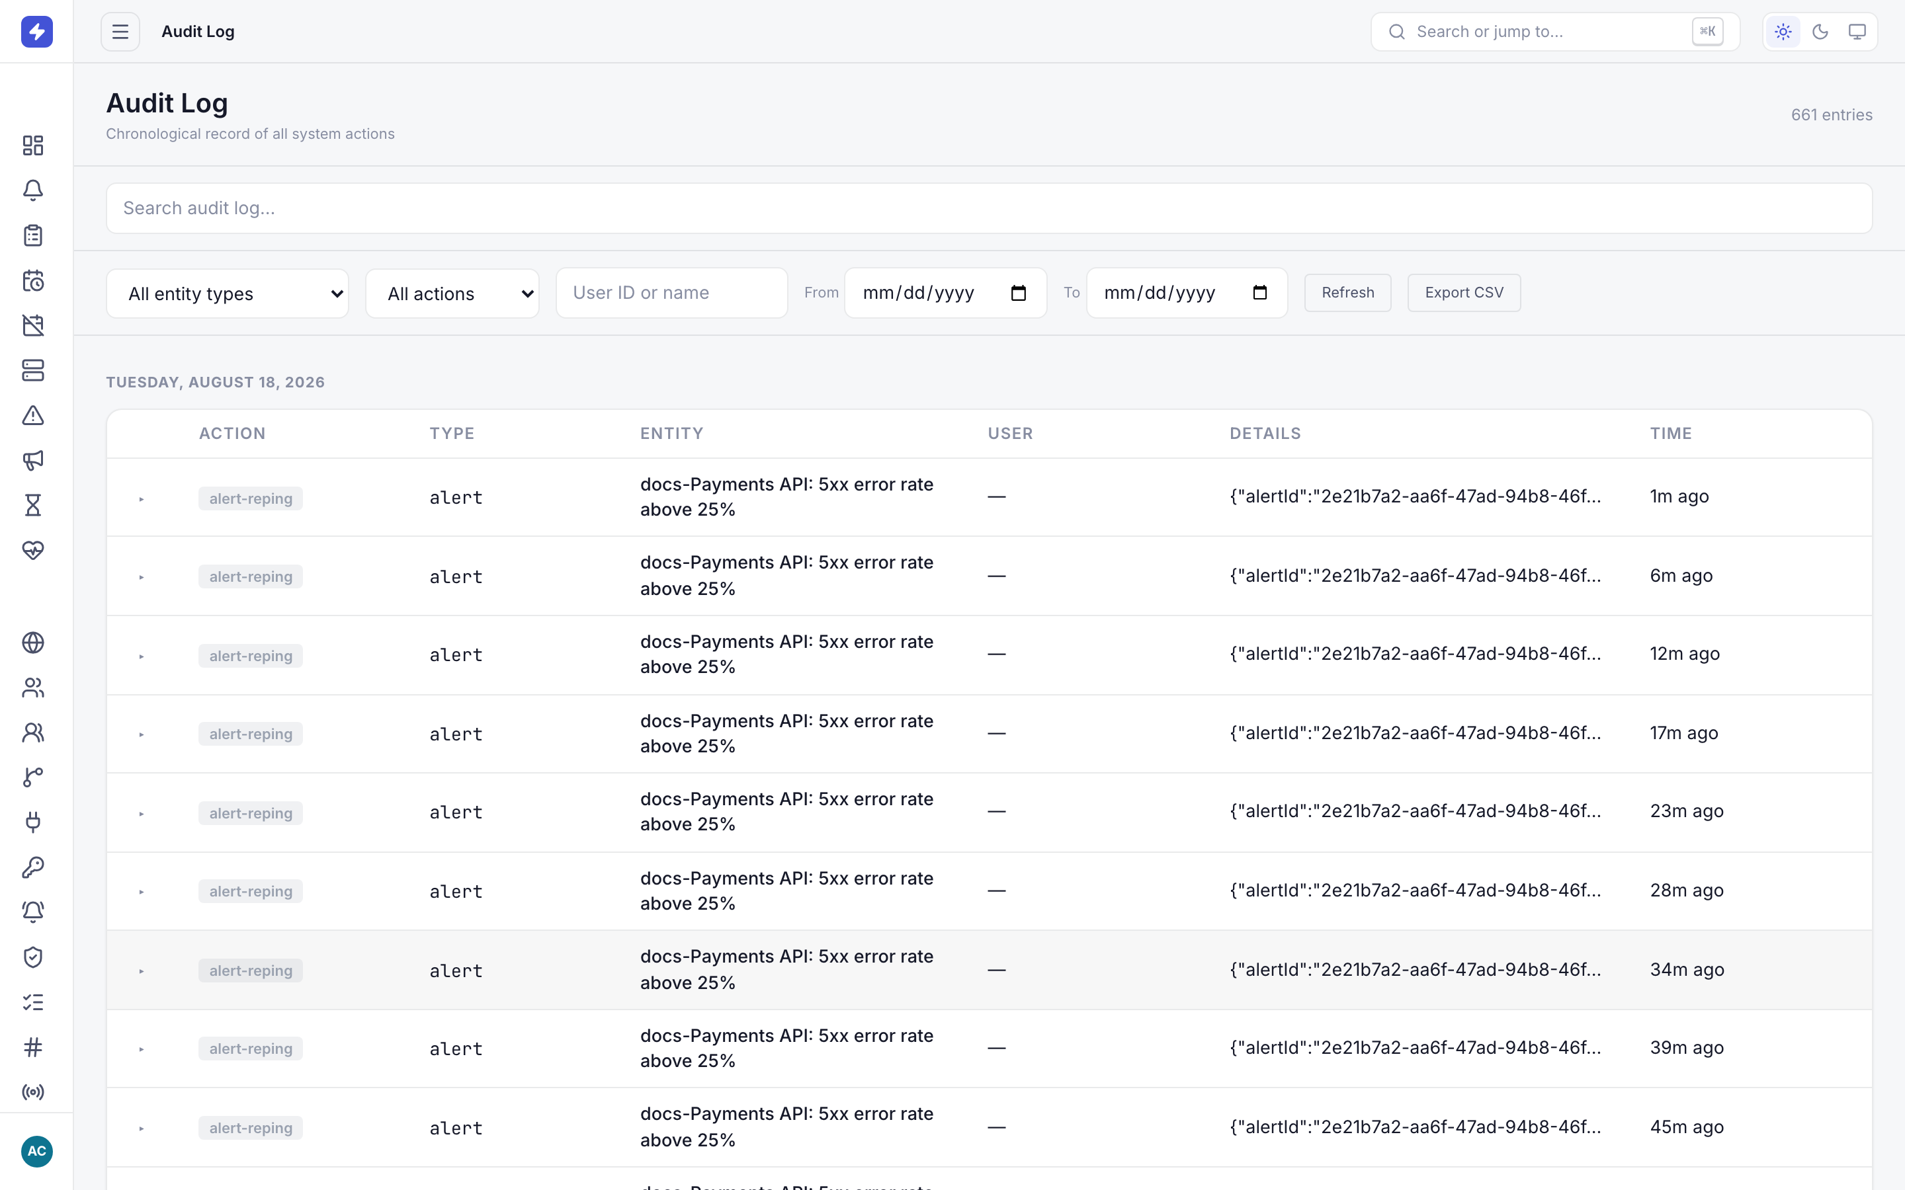Open the users group icon in sidebar

pos(33,687)
